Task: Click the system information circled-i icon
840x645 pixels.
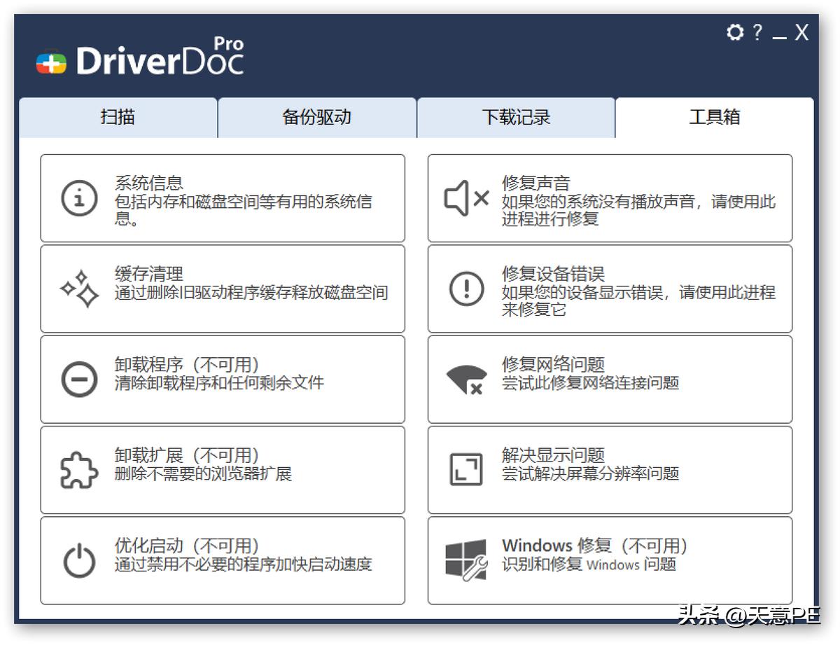Action: point(79,199)
